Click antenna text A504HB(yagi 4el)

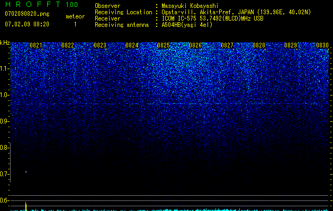(x=187, y=25)
